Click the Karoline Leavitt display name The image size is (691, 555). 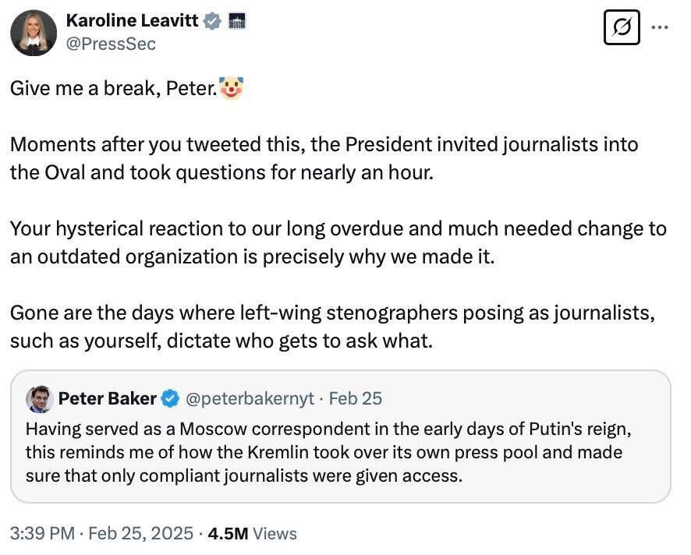tap(132, 21)
